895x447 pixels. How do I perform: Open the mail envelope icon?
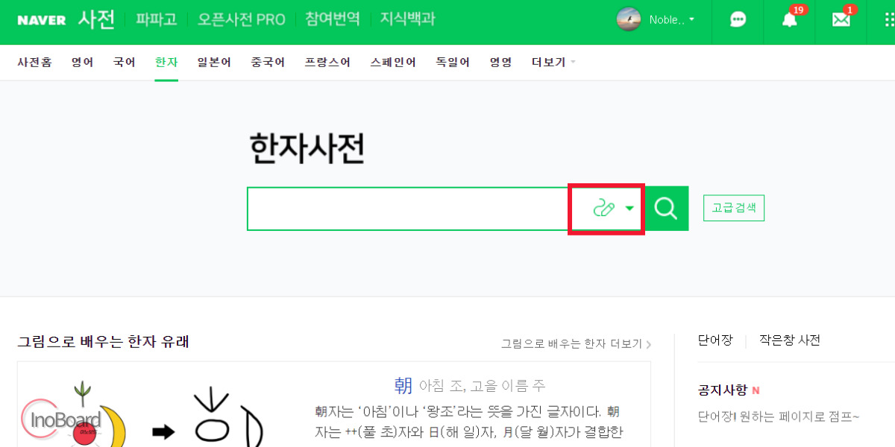841,20
